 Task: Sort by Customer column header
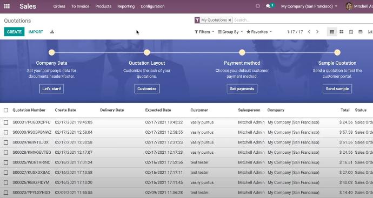pyautogui.click(x=199, y=110)
